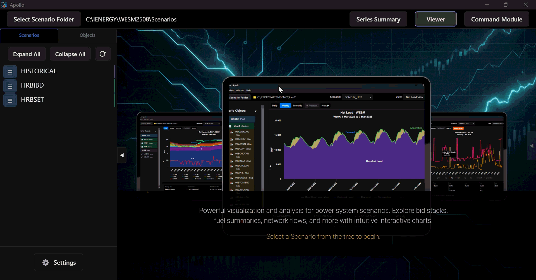Select the HRBSET scenario
This screenshot has height=280, width=536.
click(32, 100)
